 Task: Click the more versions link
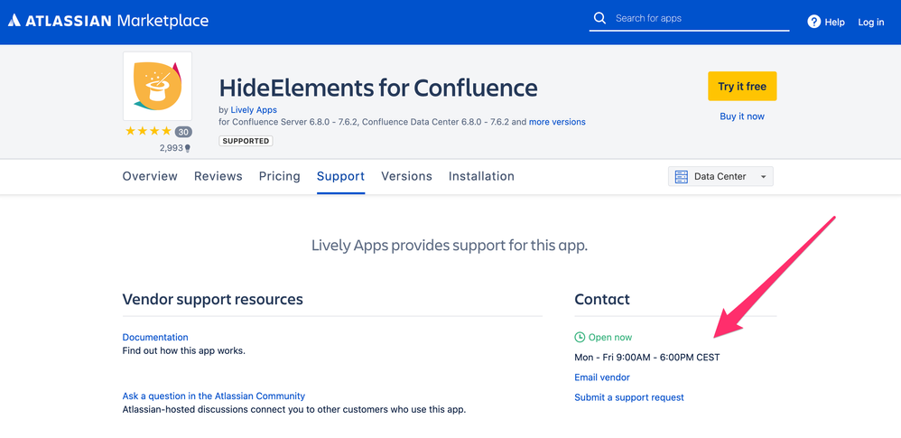[x=557, y=122]
